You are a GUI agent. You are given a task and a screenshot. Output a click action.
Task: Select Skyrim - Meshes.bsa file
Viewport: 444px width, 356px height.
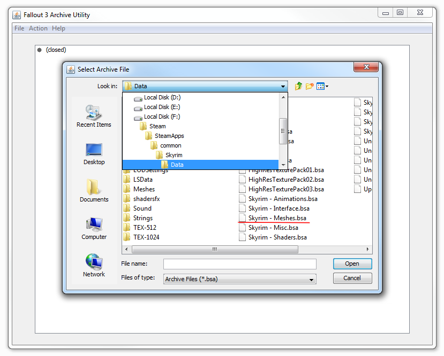click(x=273, y=218)
